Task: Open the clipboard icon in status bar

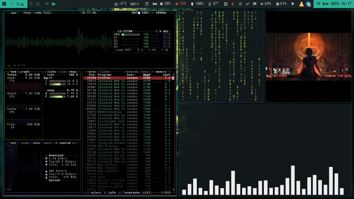Action: pos(147,4)
